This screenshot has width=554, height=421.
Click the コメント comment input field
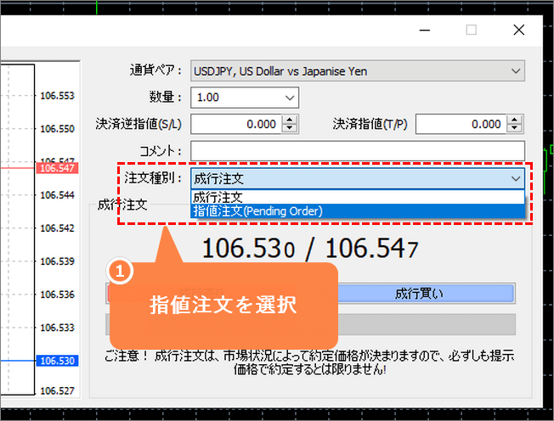pos(357,151)
